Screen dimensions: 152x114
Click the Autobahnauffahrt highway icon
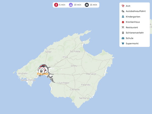123,11
